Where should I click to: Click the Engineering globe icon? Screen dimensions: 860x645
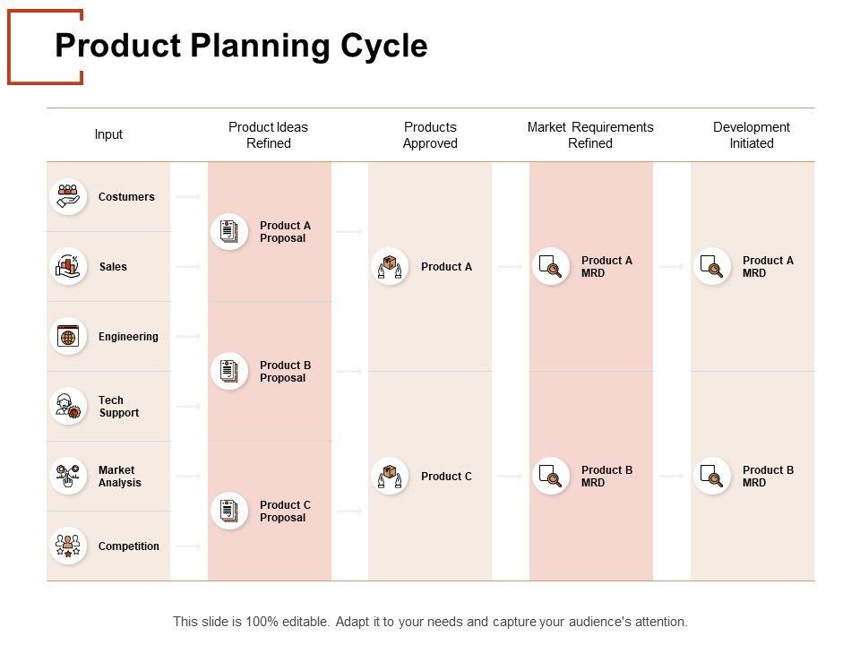point(68,336)
